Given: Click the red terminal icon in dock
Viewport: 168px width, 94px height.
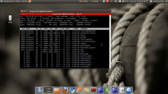Looking at the screenshot, I should tap(93, 90).
